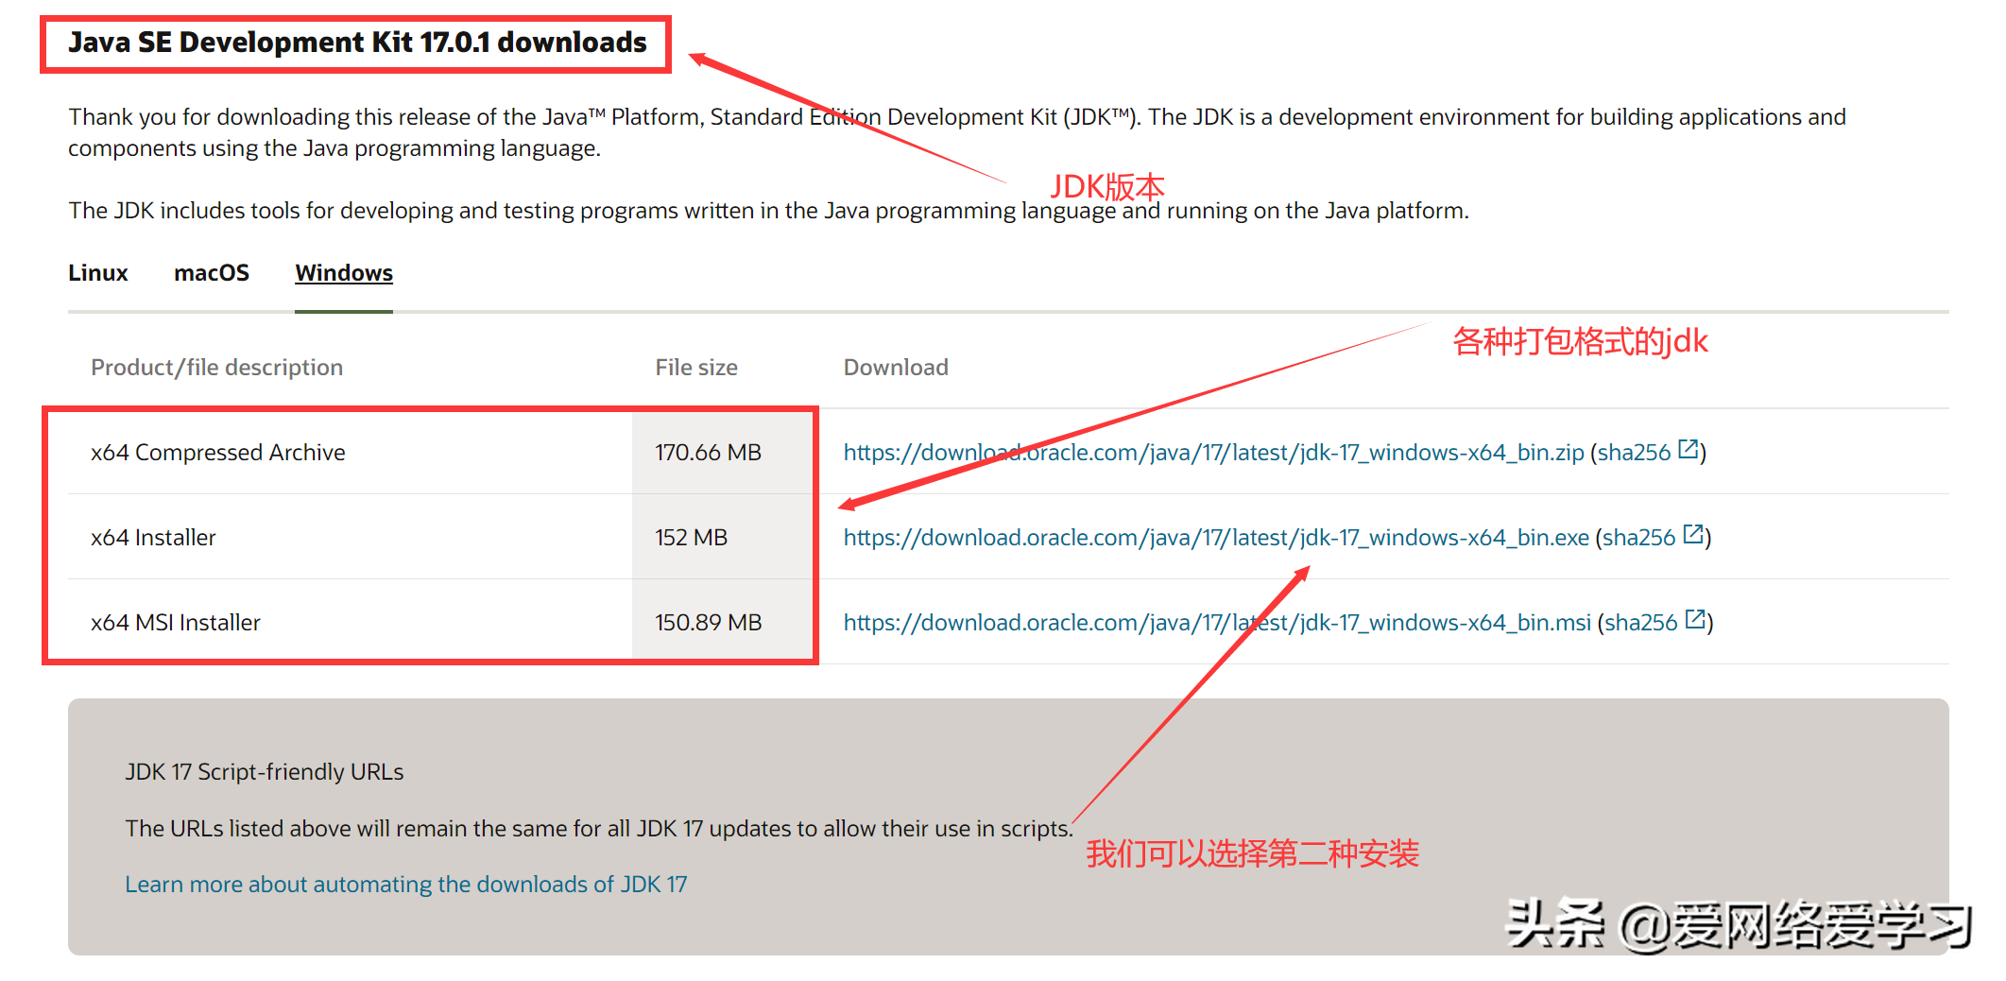
Task: Select the Windows tab
Action: click(x=344, y=273)
